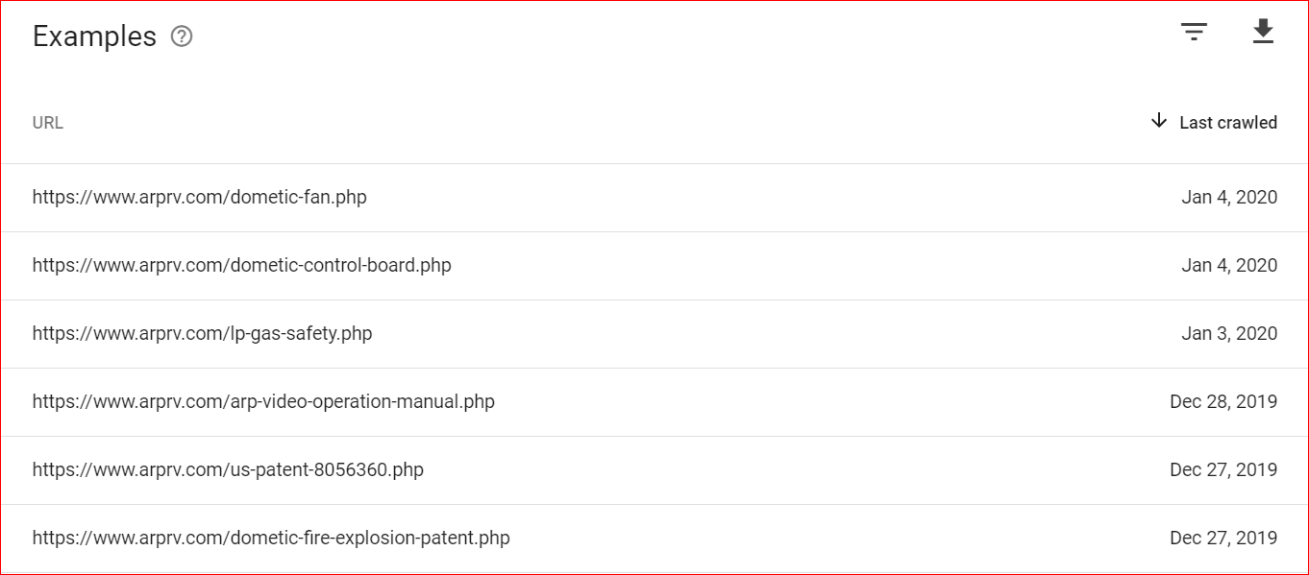
Task: Sort by the Last crawled column header
Action: coord(1228,123)
